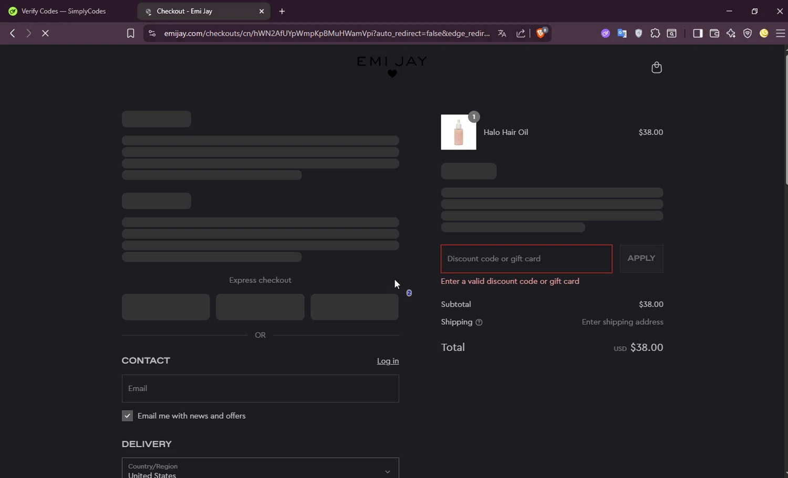Toggle the browser sidebar panel
Screen dimensions: 788x478
point(698,34)
